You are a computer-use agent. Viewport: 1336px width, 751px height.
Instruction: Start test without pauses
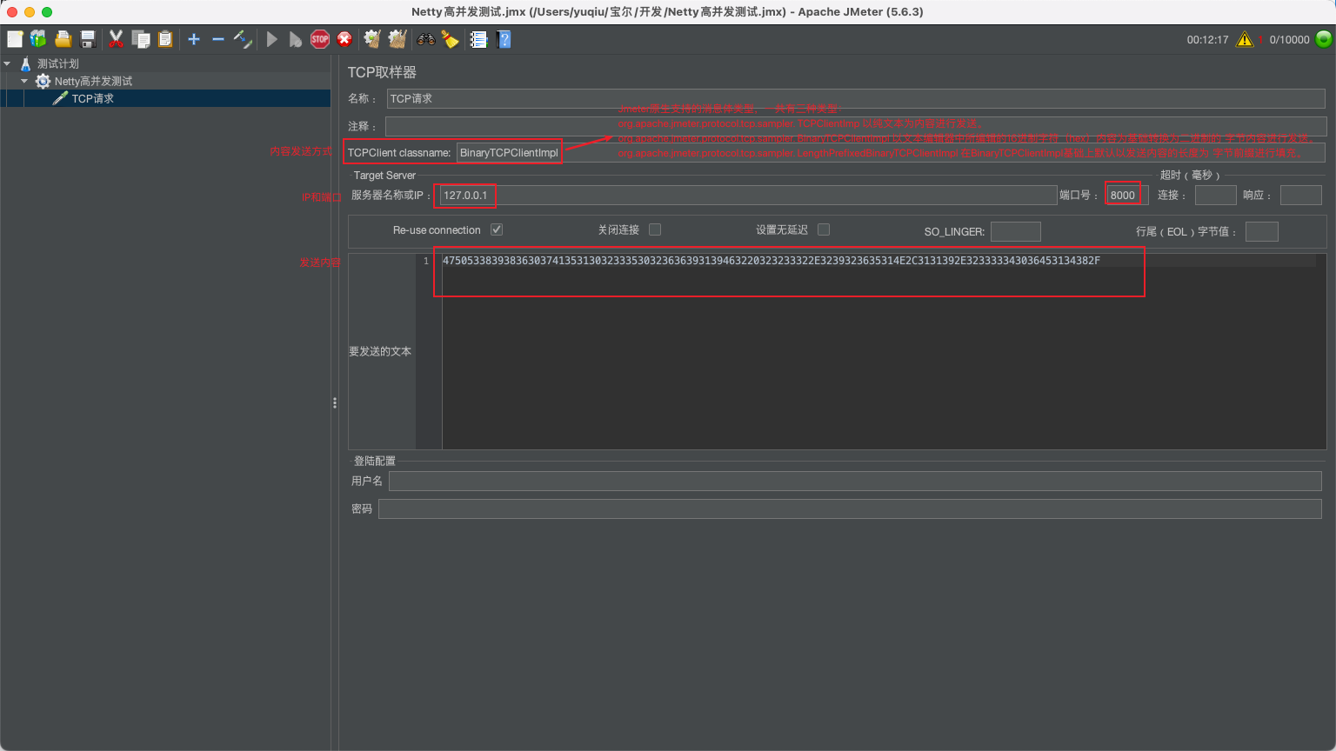(x=296, y=39)
